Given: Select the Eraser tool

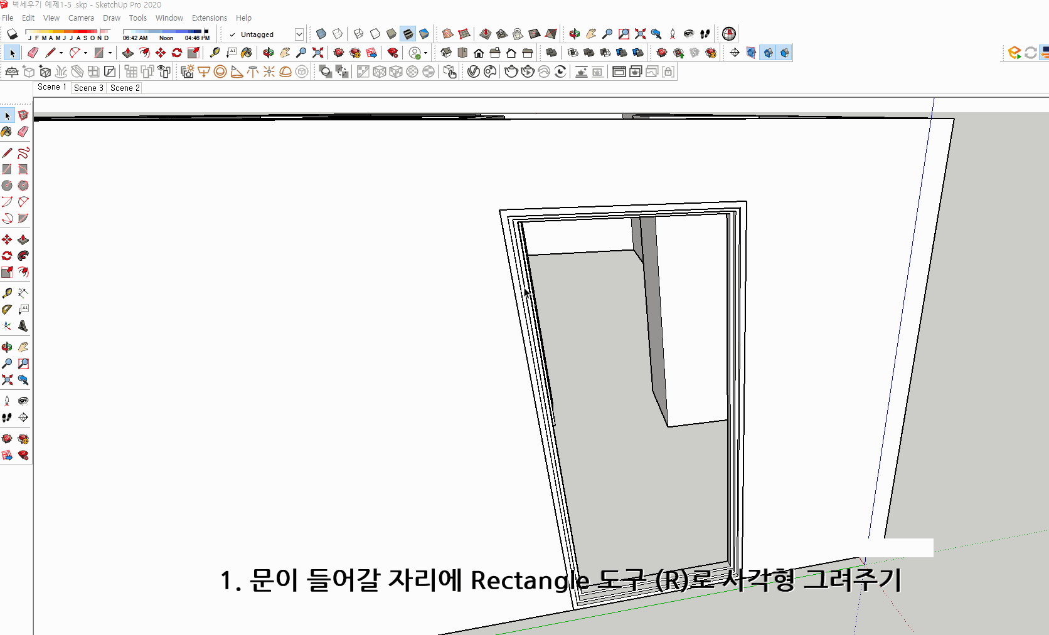Looking at the screenshot, I should pos(23,132).
